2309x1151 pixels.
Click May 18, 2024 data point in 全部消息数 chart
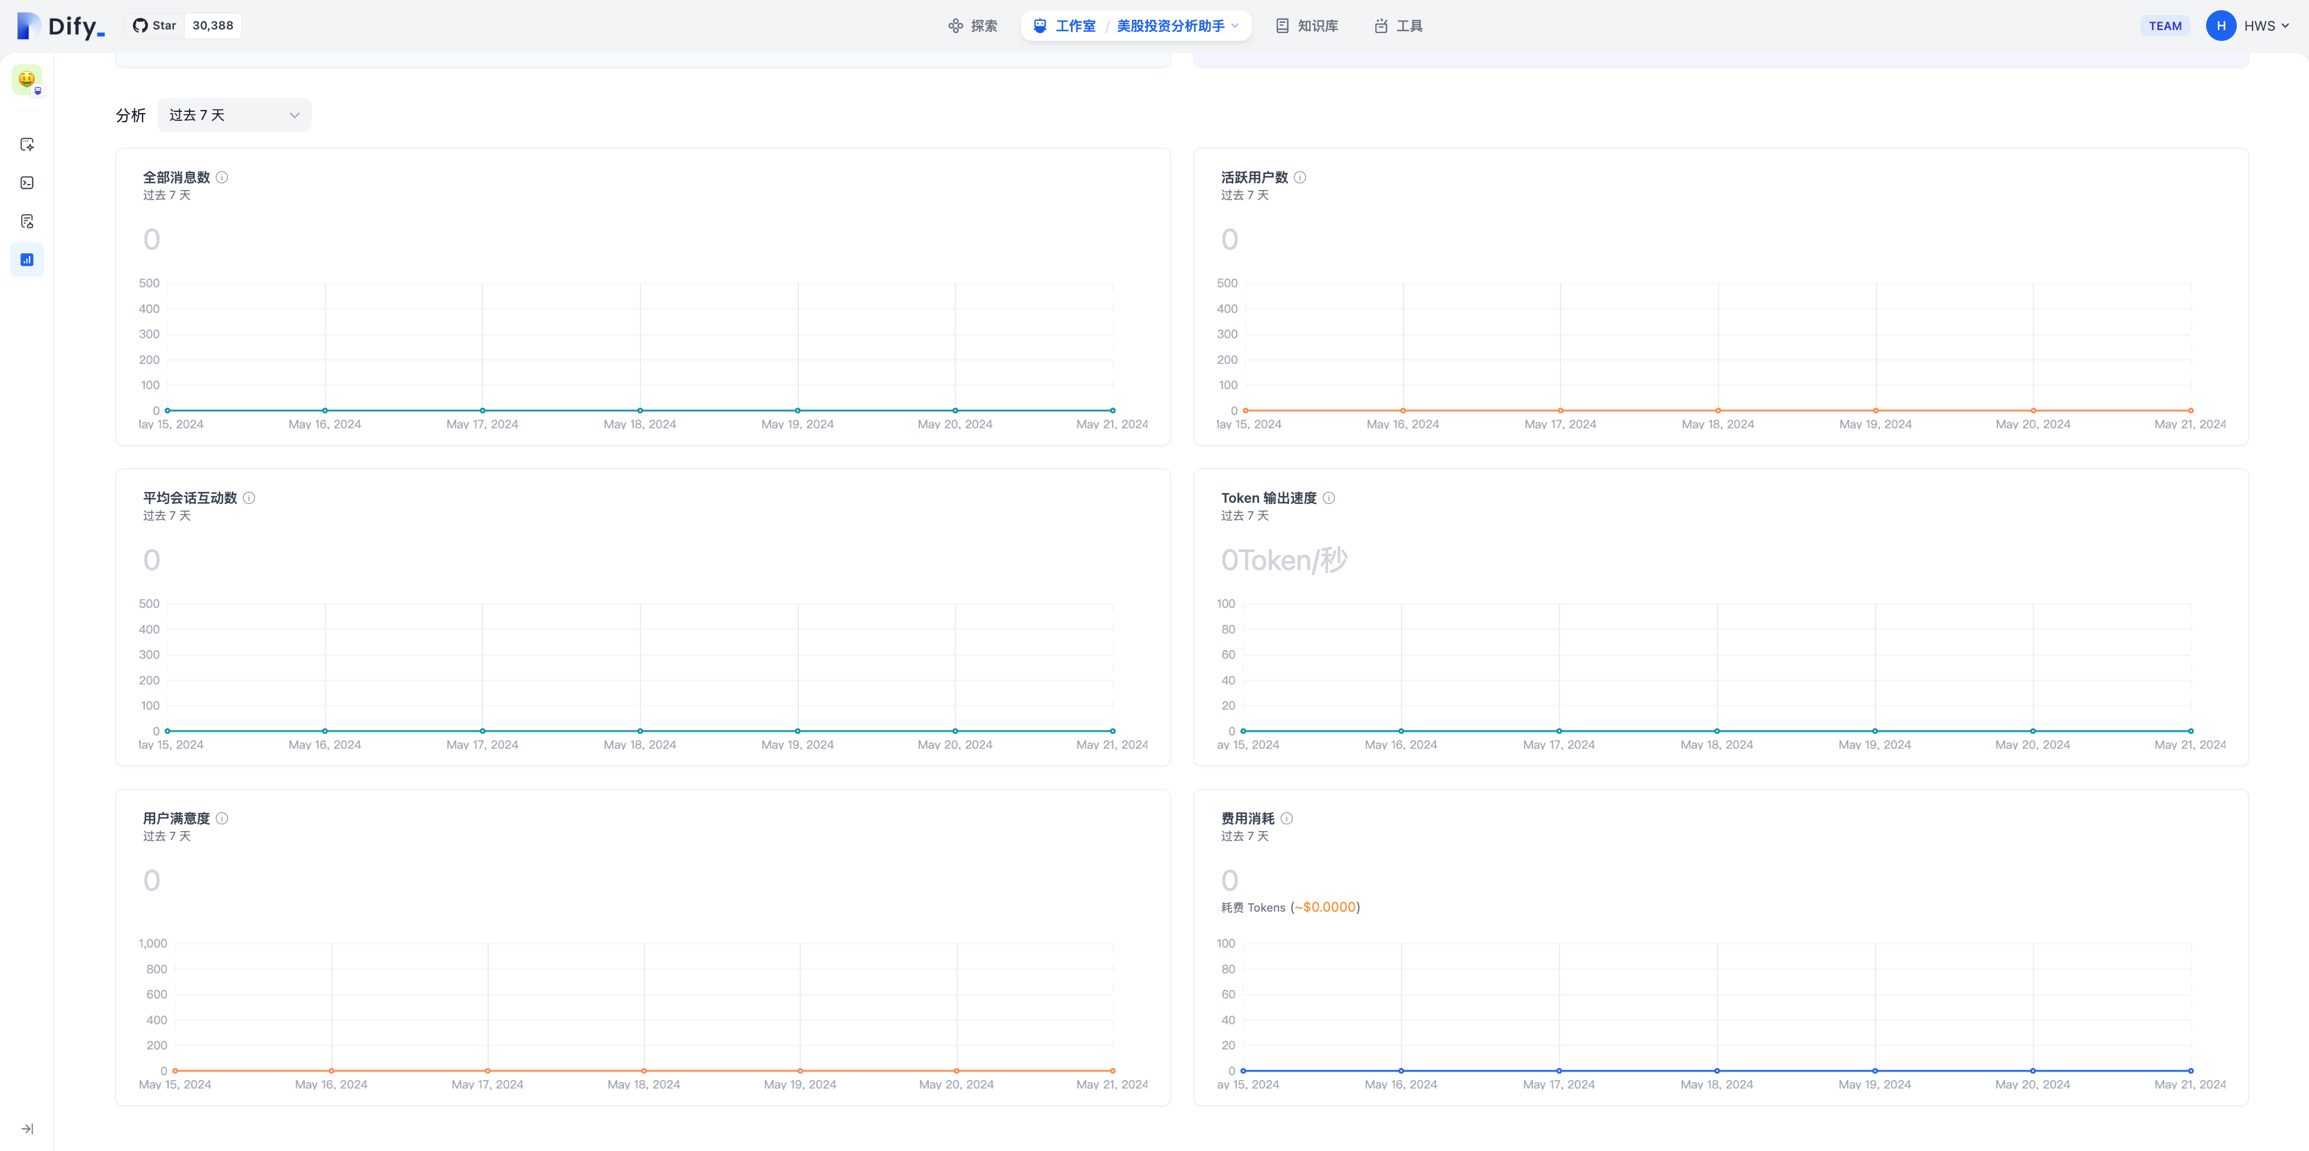click(640, 410)
